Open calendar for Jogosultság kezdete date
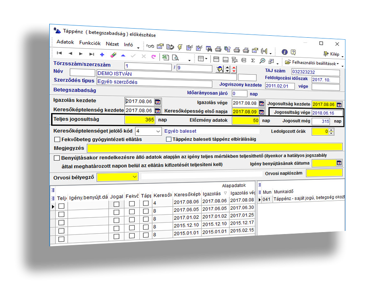Viewport: 378px width, 288px height. point(339,105)
